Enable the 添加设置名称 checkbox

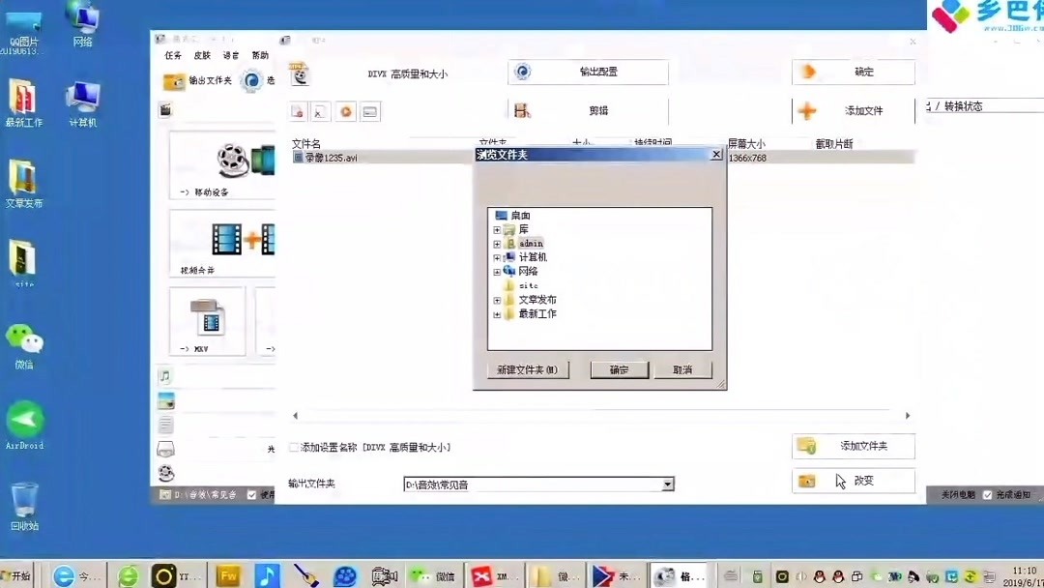point(293,447)
